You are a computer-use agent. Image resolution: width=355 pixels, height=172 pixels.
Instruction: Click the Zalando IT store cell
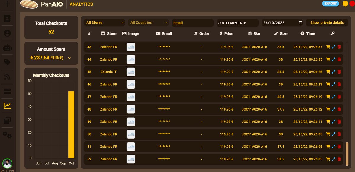tap(109, 72)
